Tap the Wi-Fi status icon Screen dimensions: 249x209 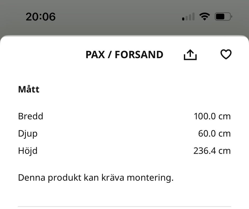click(x=204, y=17)
